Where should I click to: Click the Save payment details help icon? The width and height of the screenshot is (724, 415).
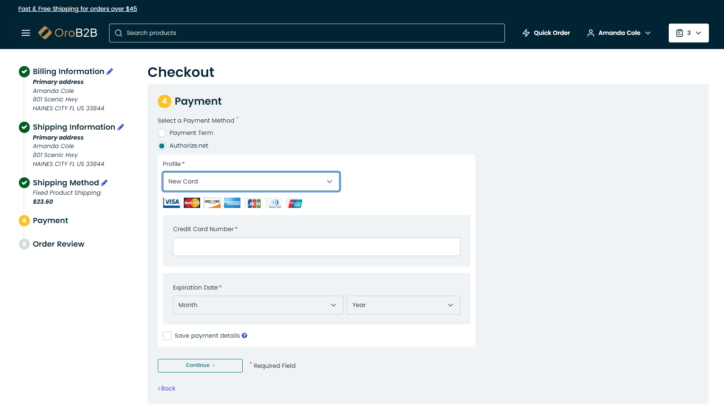click(x=245, y=336)
